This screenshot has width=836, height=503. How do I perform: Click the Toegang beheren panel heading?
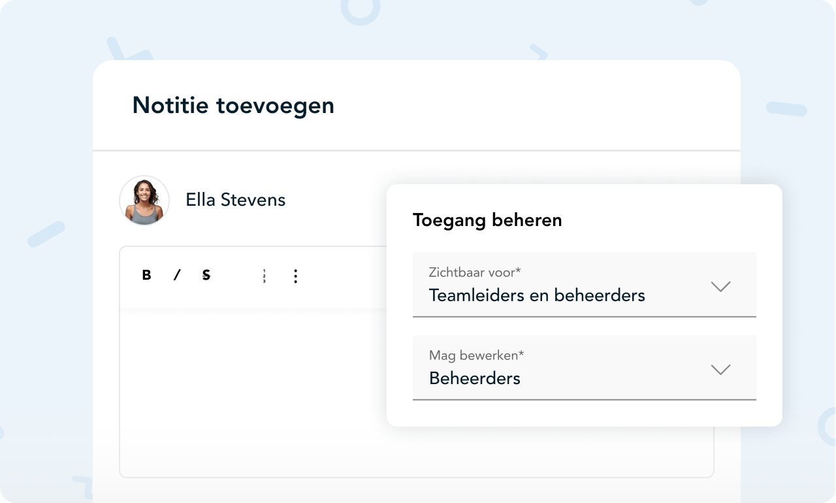tap(487, 221)
